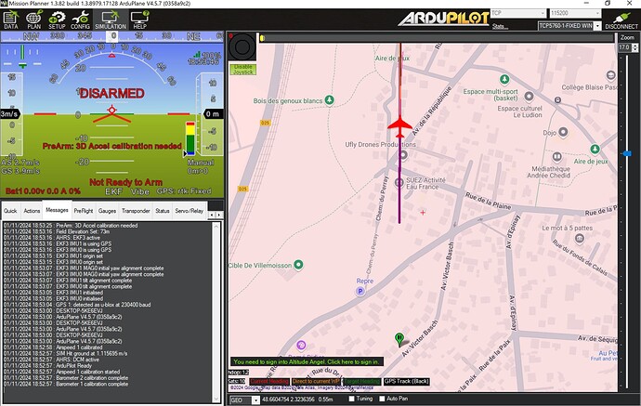Click the map zoom slider handle

click(x=627, y=153)
